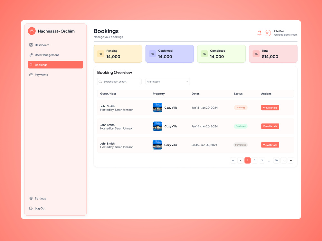The height and width of the screenshot is (241, 322).
Task: Jump to first page with double-left arrows
Action: point(233,160)
